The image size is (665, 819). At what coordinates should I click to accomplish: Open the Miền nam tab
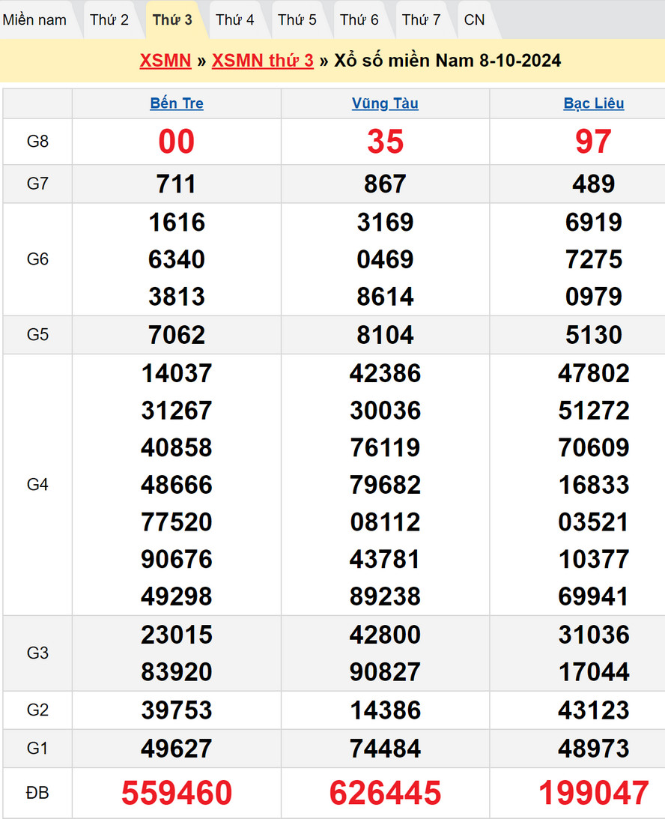pos(34,20)
